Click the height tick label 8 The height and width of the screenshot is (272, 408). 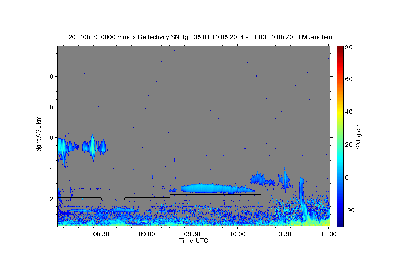pyautogui.click(x=51, y=107)
